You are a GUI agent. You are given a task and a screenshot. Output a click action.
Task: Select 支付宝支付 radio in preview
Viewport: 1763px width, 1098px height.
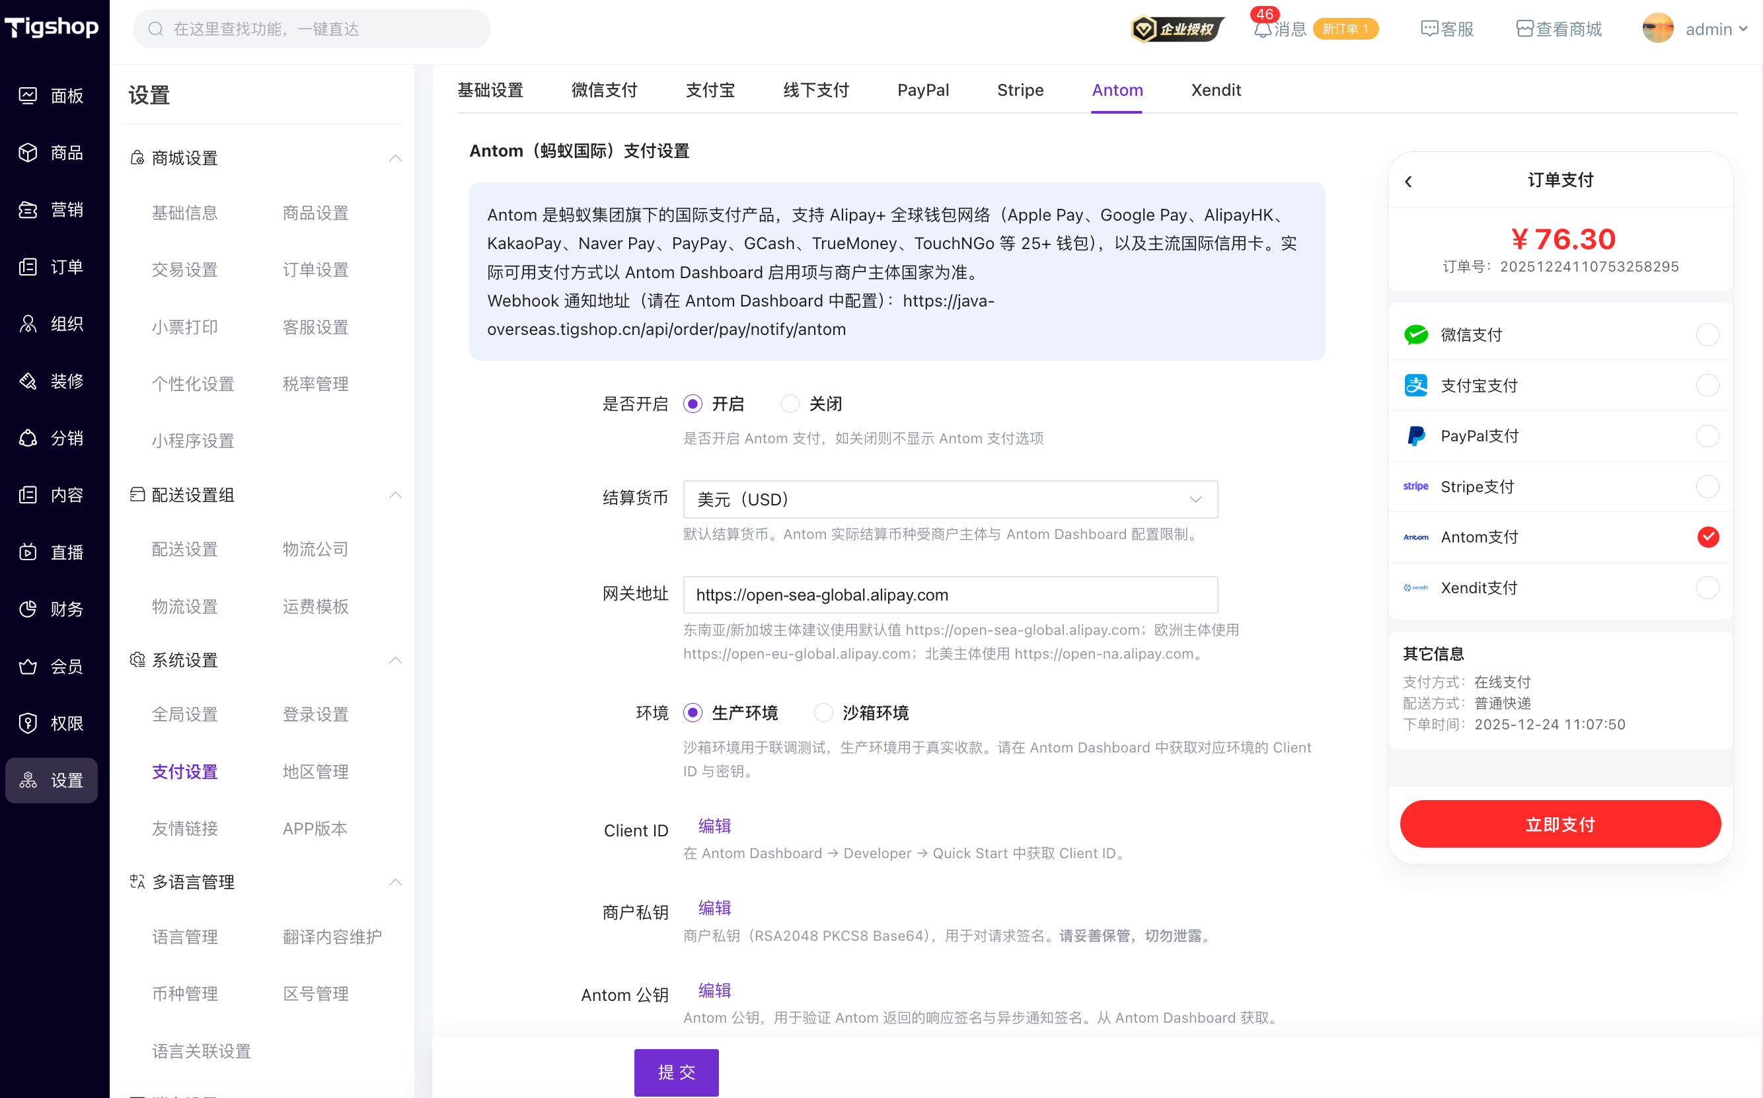coord(1707,386)
